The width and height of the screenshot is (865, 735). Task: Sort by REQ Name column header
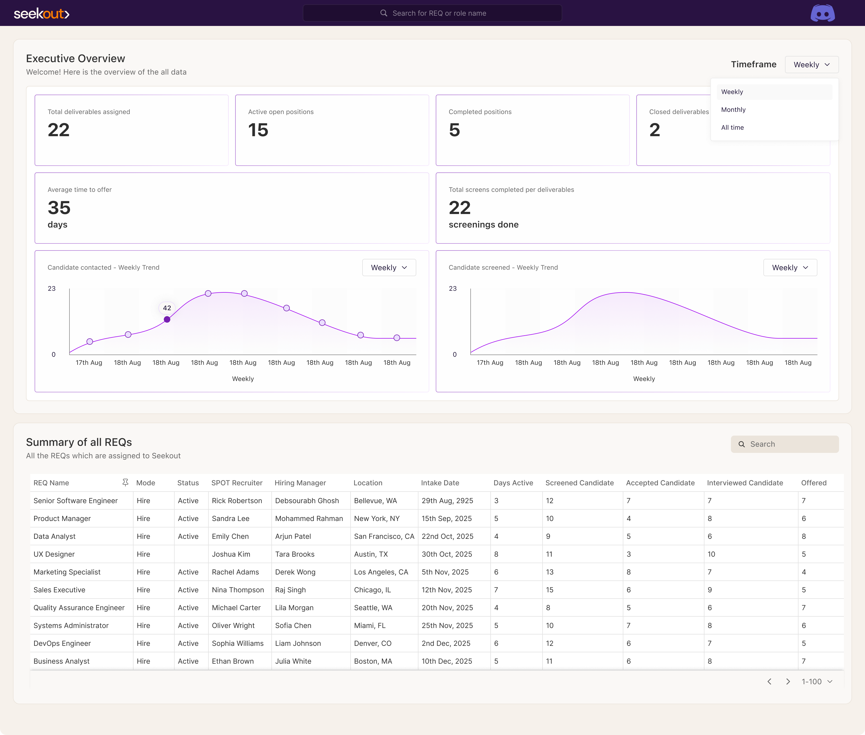51,483
